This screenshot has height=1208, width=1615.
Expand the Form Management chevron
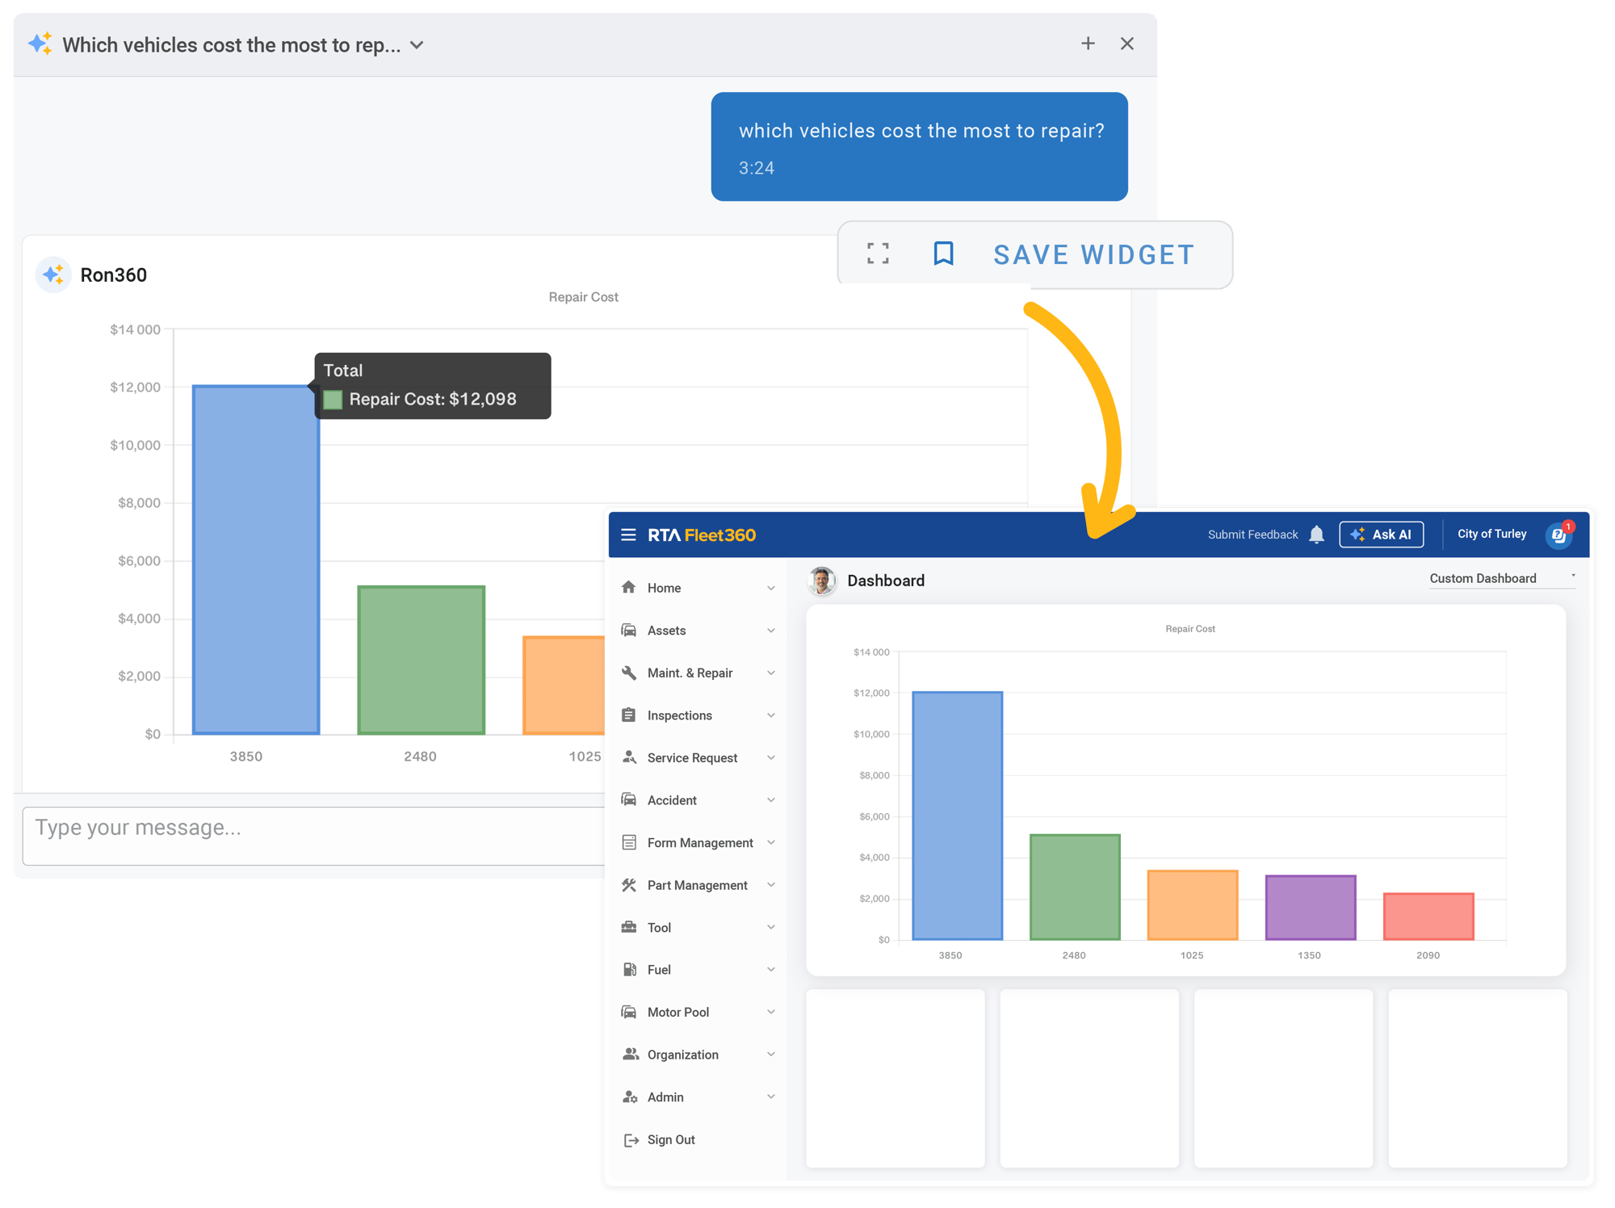point(771,843)
